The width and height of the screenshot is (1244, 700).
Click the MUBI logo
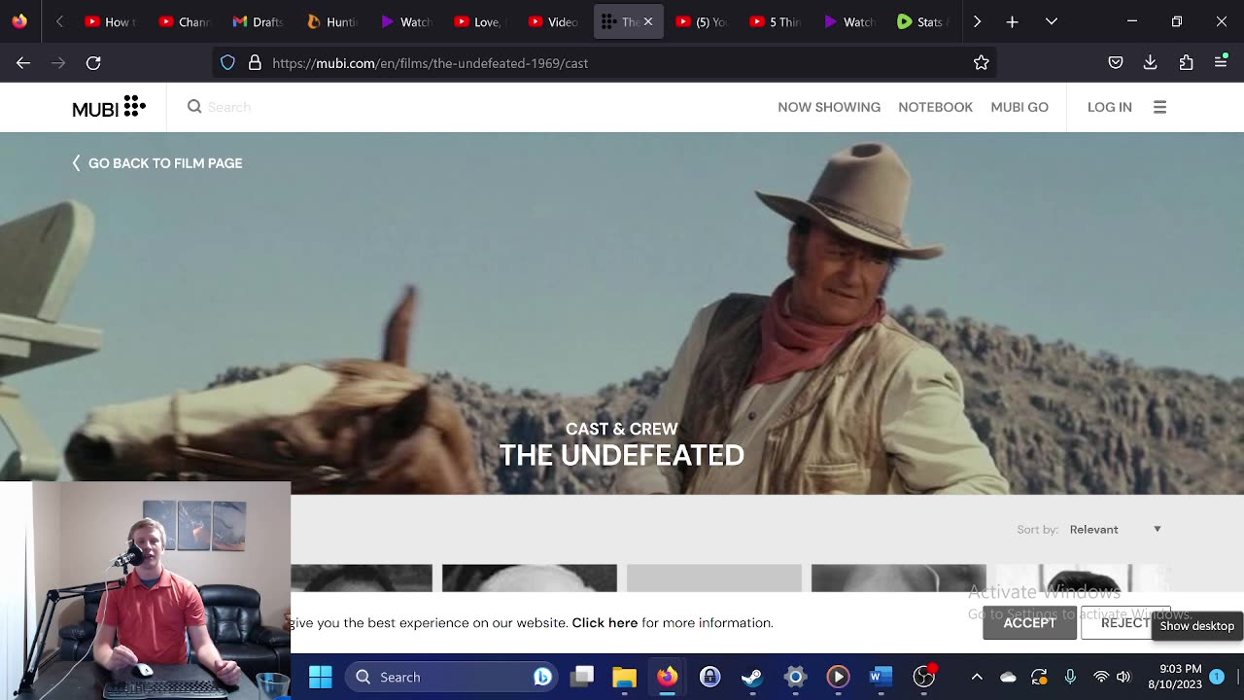point(109,107)
